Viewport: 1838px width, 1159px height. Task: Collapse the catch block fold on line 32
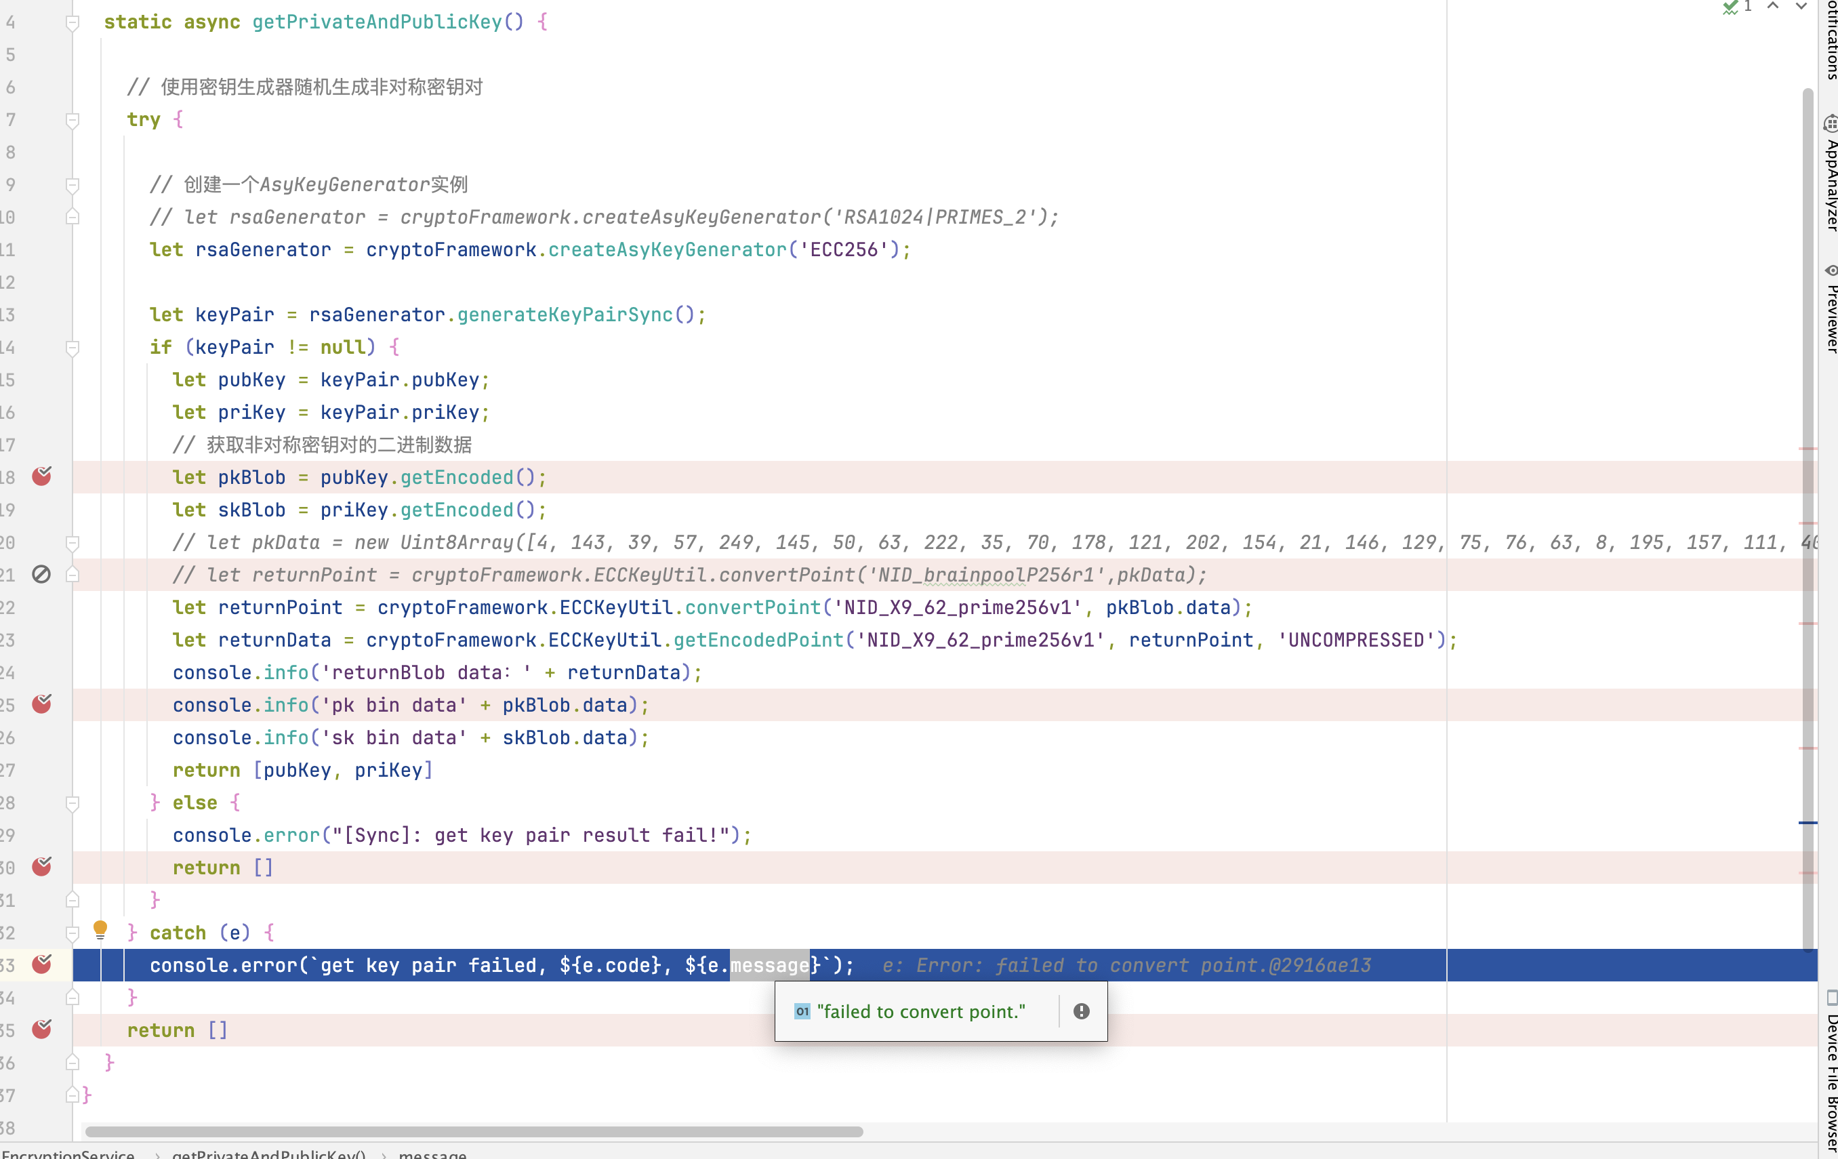[x=73, y=933]
